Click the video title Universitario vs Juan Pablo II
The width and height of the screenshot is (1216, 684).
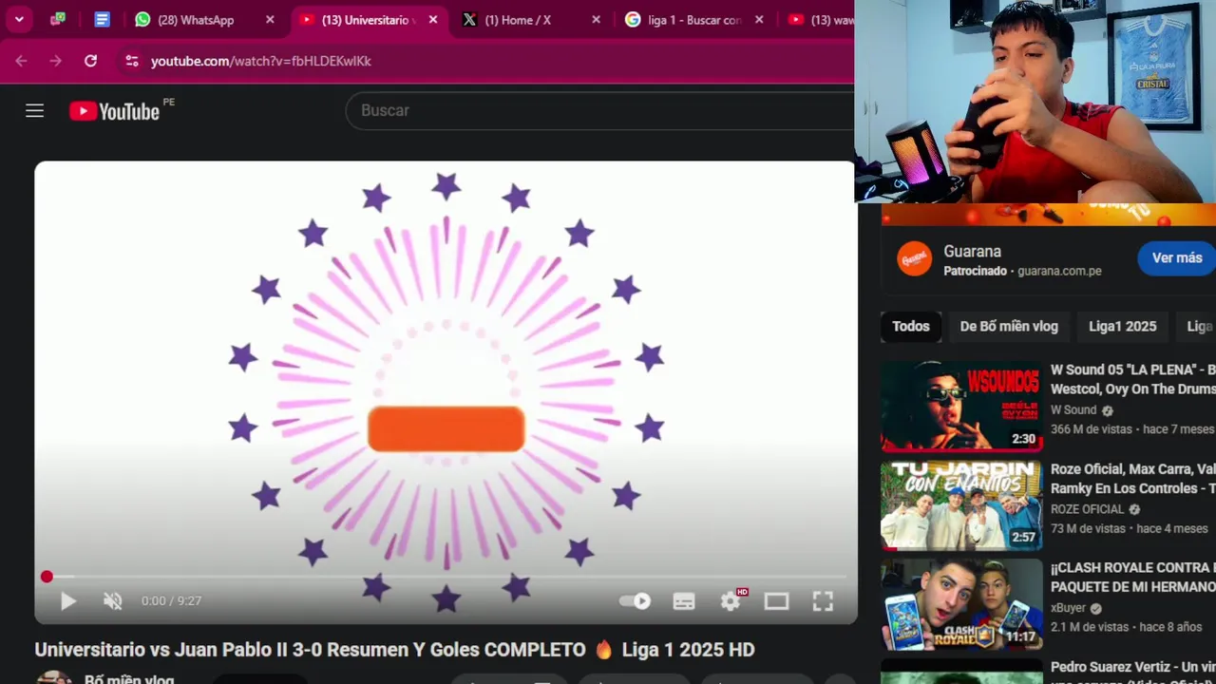pos(394,650)
